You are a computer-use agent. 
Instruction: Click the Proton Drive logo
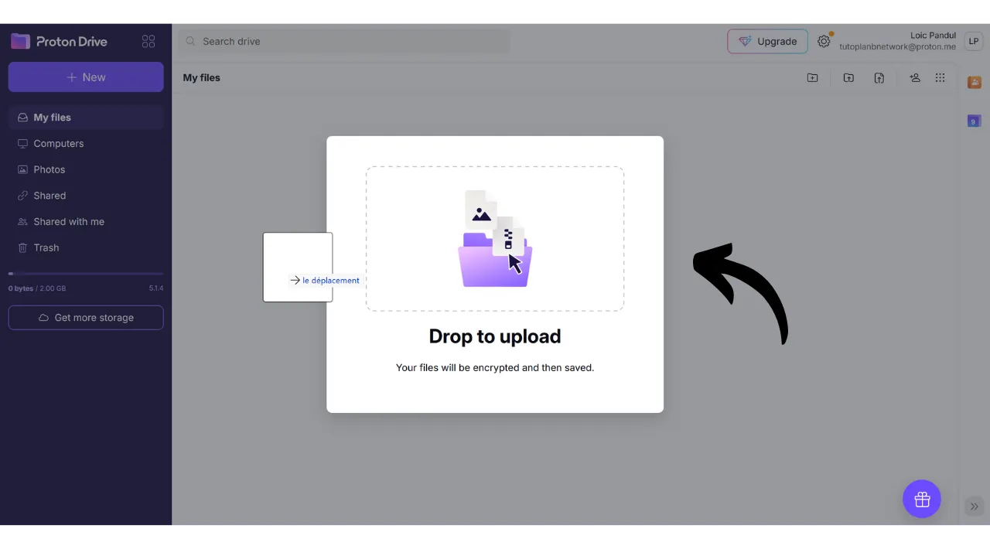click(x=60, y=42)
